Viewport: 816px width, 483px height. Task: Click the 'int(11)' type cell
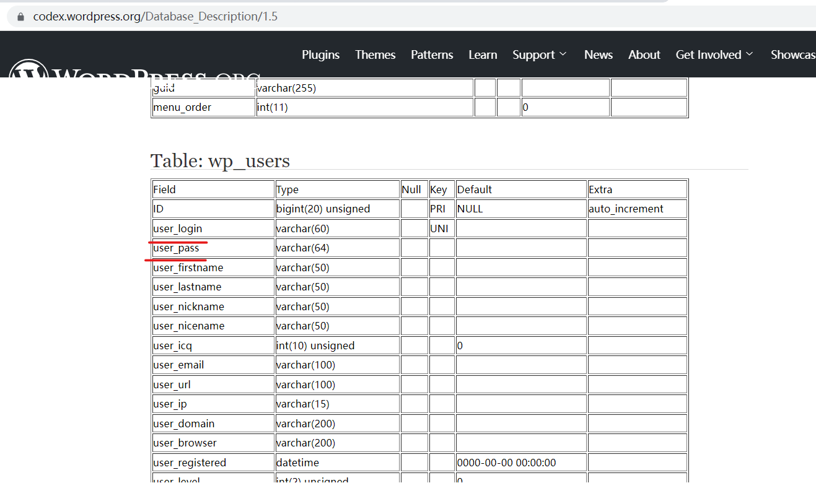(365, 107)
